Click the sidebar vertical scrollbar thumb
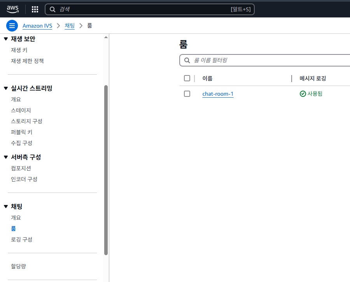The width and height of the screenshot is (350, 282). tap(106, 170)
